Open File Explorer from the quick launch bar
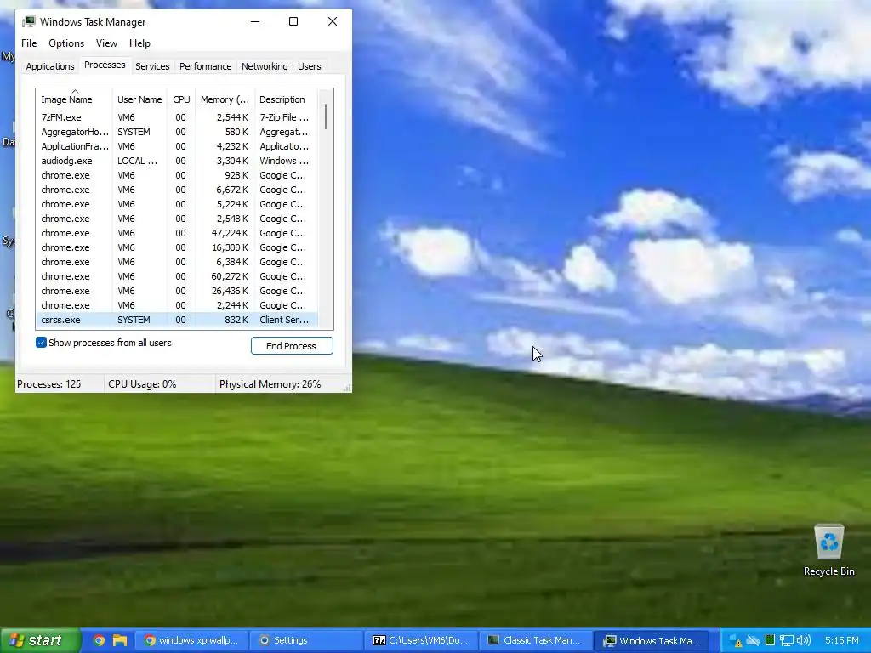The image size is (871, 653). pyautogui.click(x=119, y=640)
